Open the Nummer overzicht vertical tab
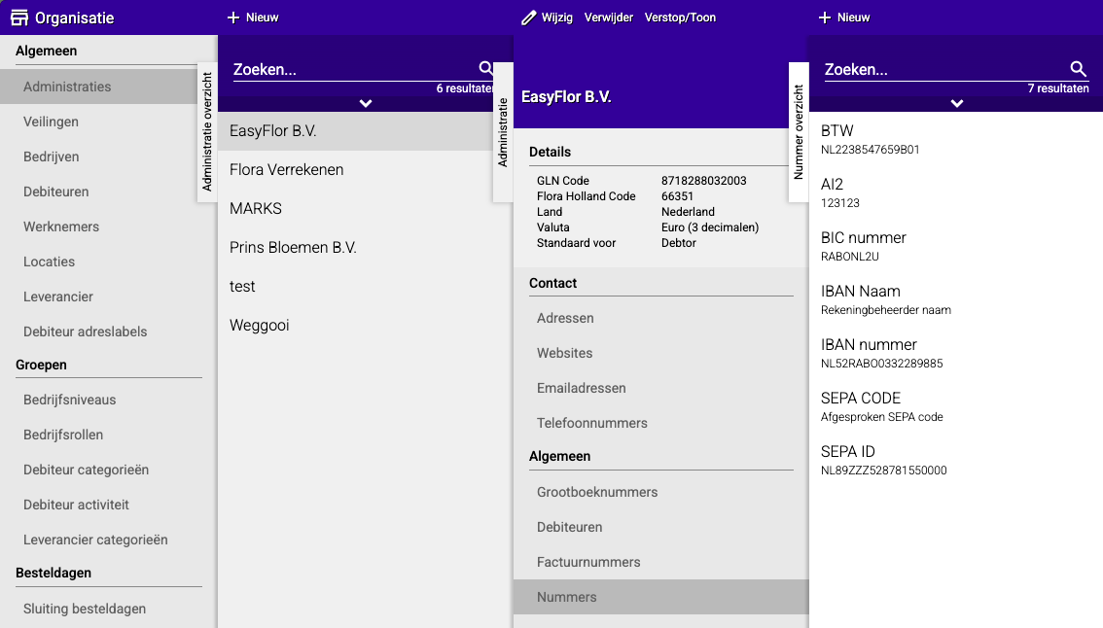This screenshot has width=1103, height=628. (799, 132)
